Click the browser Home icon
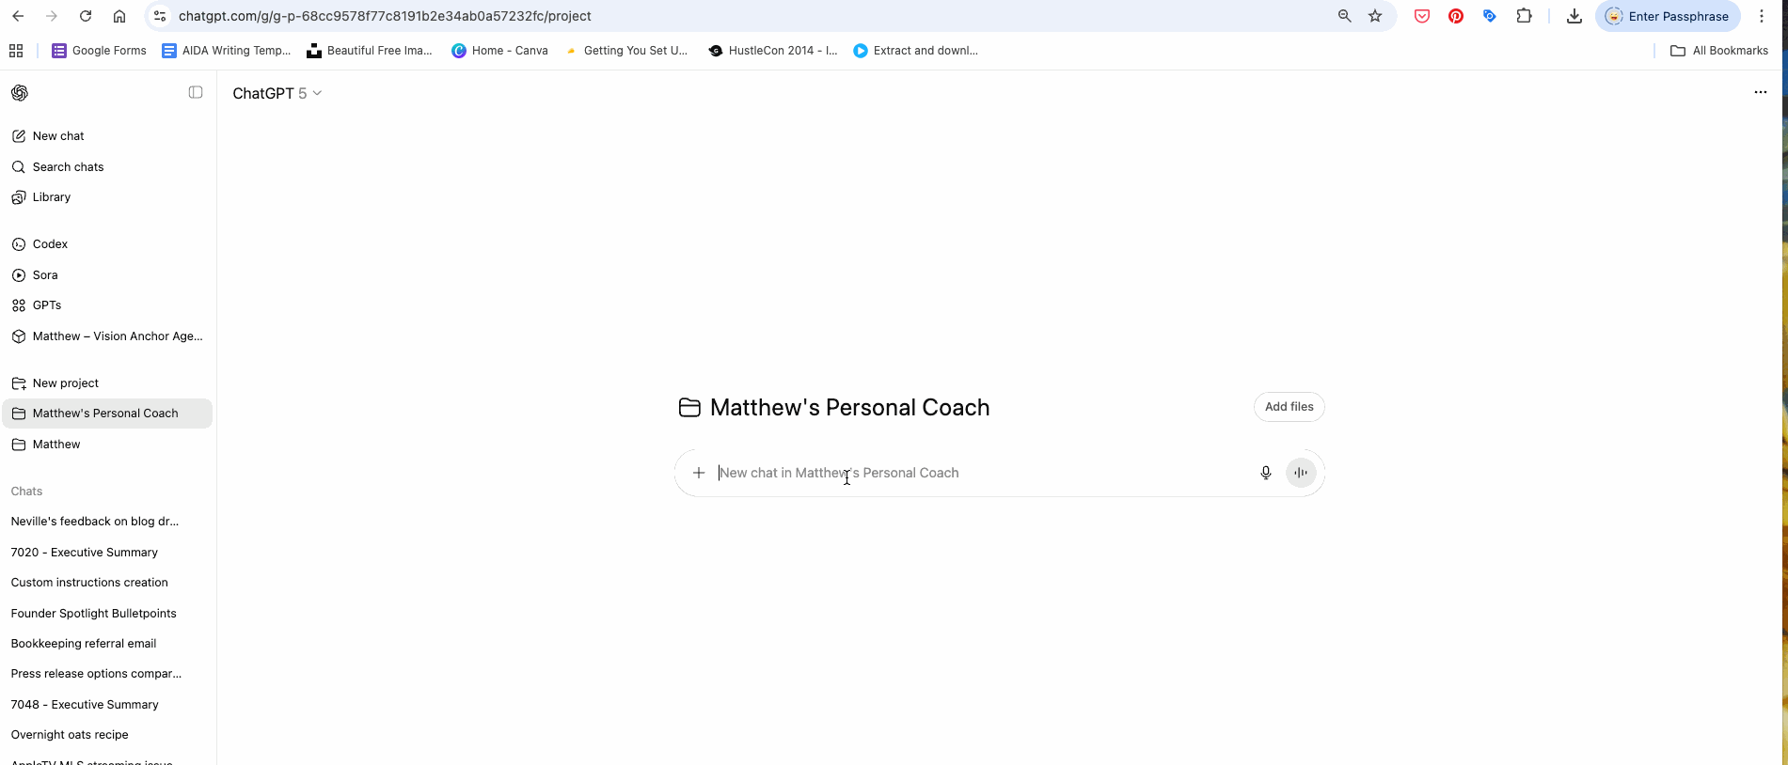The width and height of the screenshot is (1788, 765). (x=119, y=16)
